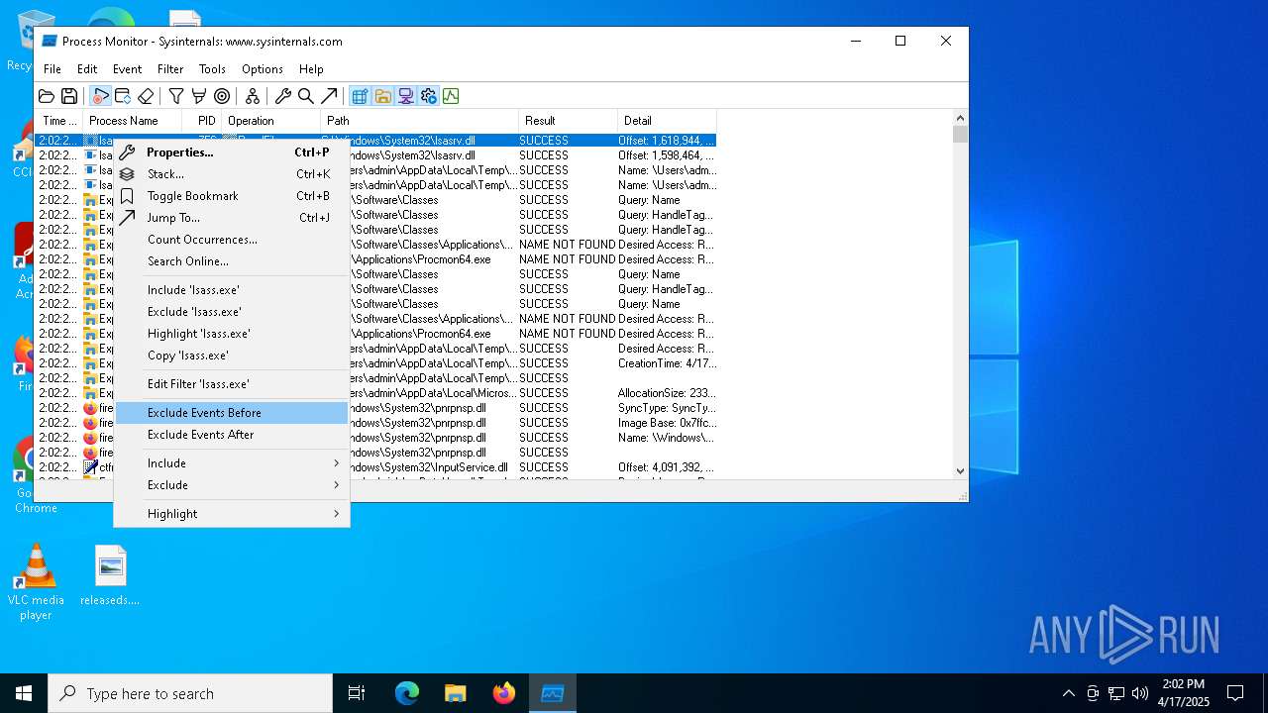Toggle the Autoscroll toolbar button
Image resolution: width=1268 pixels, height=713 pixels.
tap(123, 96)
